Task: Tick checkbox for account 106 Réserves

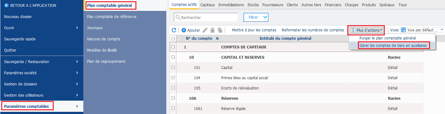Action: coord(173,98)
